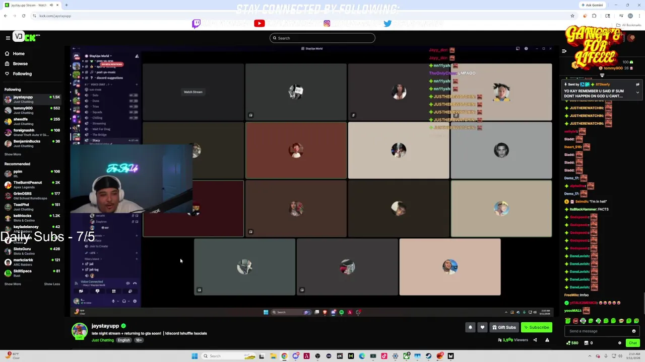This screenshot has width=645, height=362.
Task: Open TheBurntPeanut recommended channel
Action: [x=31, y=185]
